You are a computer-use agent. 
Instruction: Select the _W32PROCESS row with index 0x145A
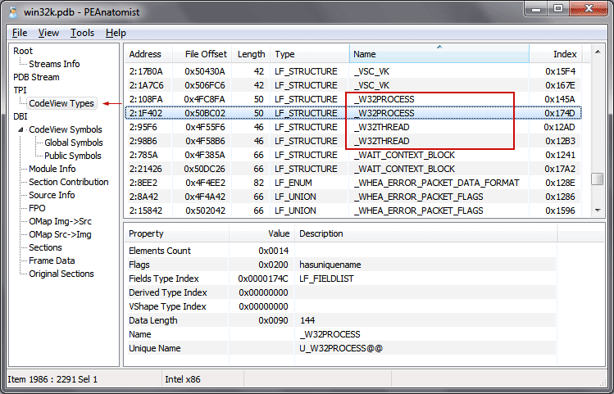pyautogui.click(x=353, y=99)
